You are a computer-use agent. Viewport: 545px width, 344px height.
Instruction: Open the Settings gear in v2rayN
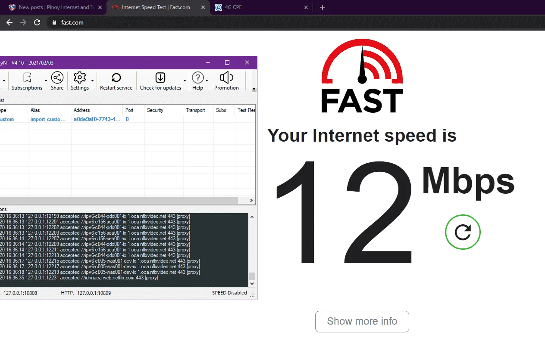click(x=80, y=81)
